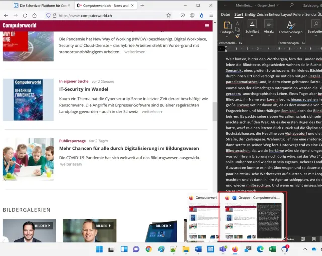This screenshot has height=256, width=322.
Task: Open the Word search magnifier in title bar
Action: click(292, 5)
